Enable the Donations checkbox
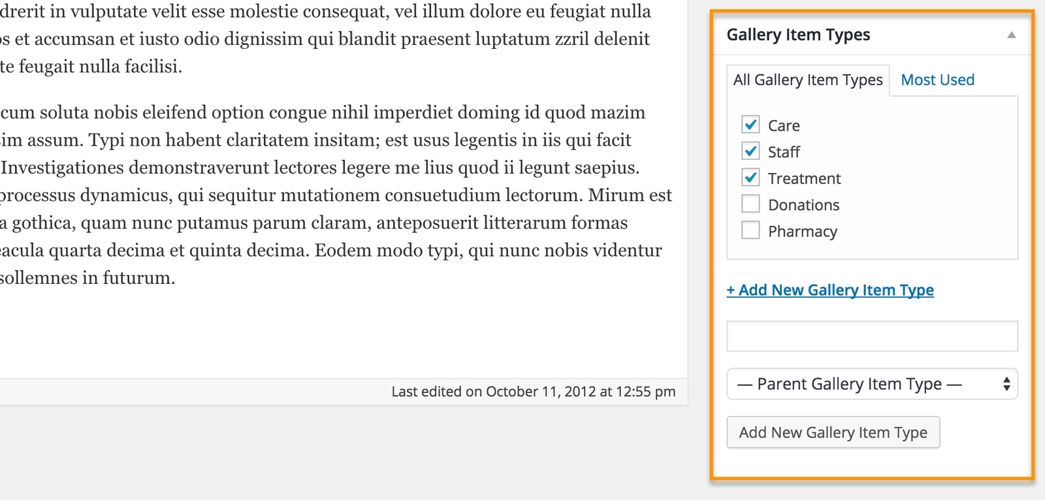The height and width of the screenshot is (500, 1045). pyautogui.click(x=750, y=204)
